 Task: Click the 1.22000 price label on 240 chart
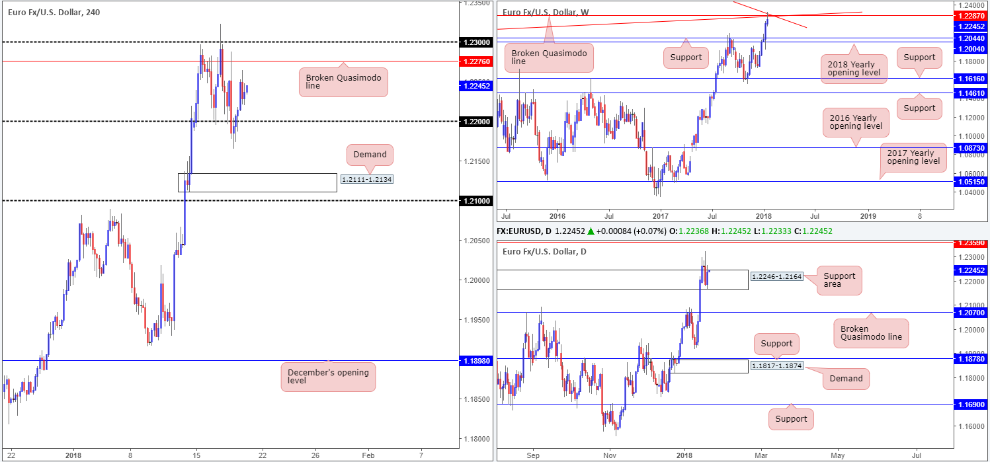click(x=477, y=121)
